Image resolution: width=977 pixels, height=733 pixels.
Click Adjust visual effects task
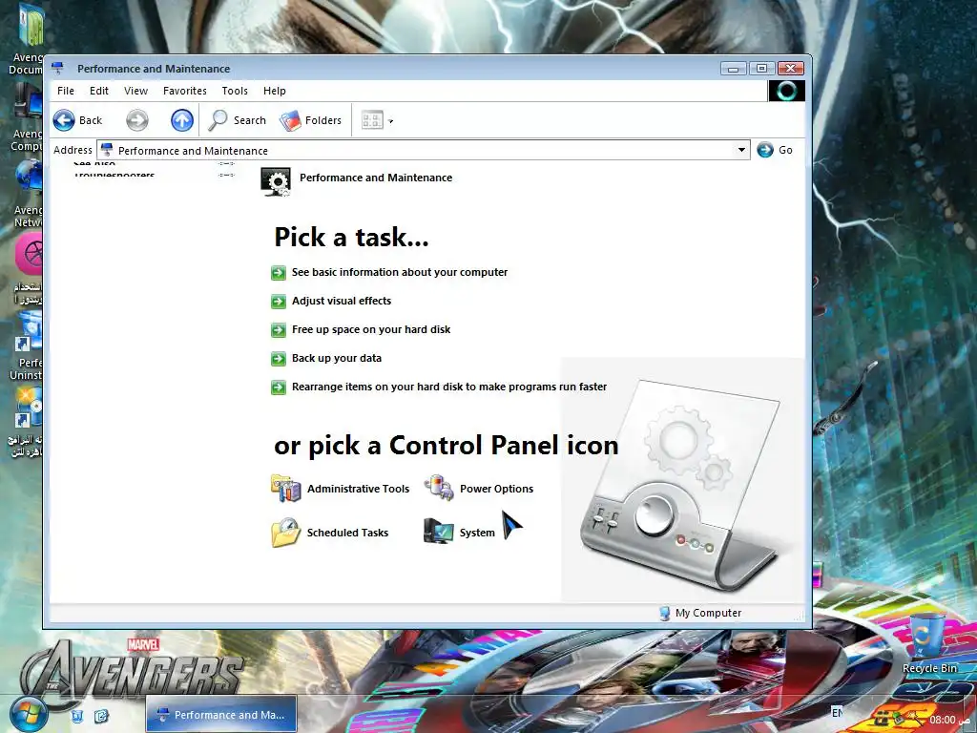click(342, 301)
